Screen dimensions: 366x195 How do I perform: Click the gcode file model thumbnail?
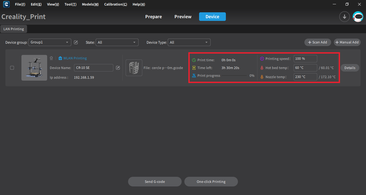pos(134,68)
